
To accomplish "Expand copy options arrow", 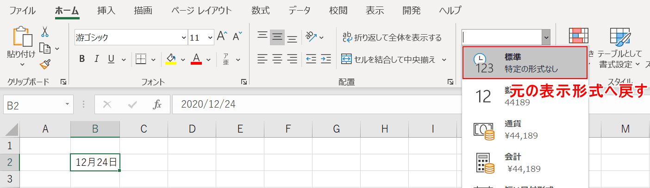I will pos(57,49).
